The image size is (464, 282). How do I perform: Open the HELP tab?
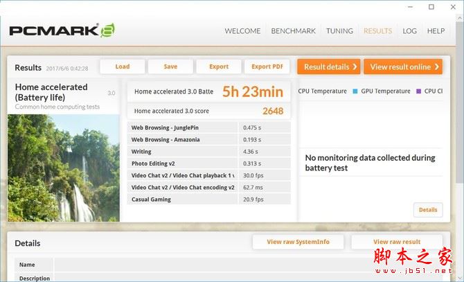[x=436, y=31]
